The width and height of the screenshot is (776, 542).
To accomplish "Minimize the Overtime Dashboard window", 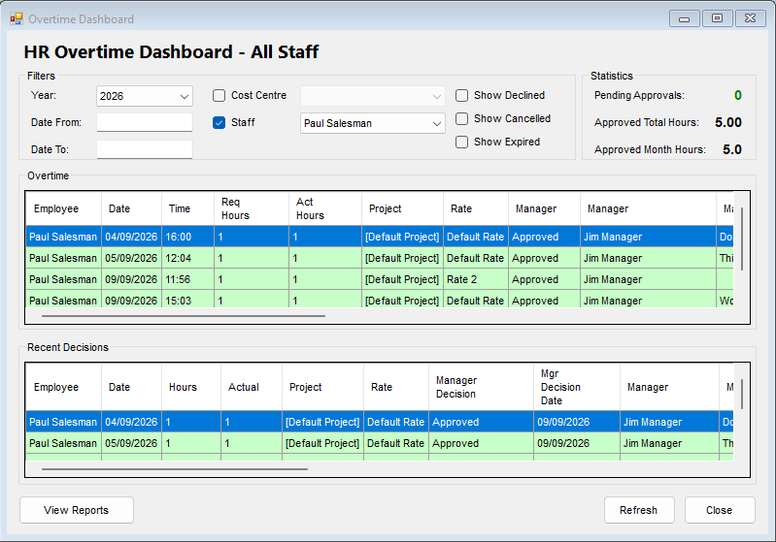I will point(685,18).
